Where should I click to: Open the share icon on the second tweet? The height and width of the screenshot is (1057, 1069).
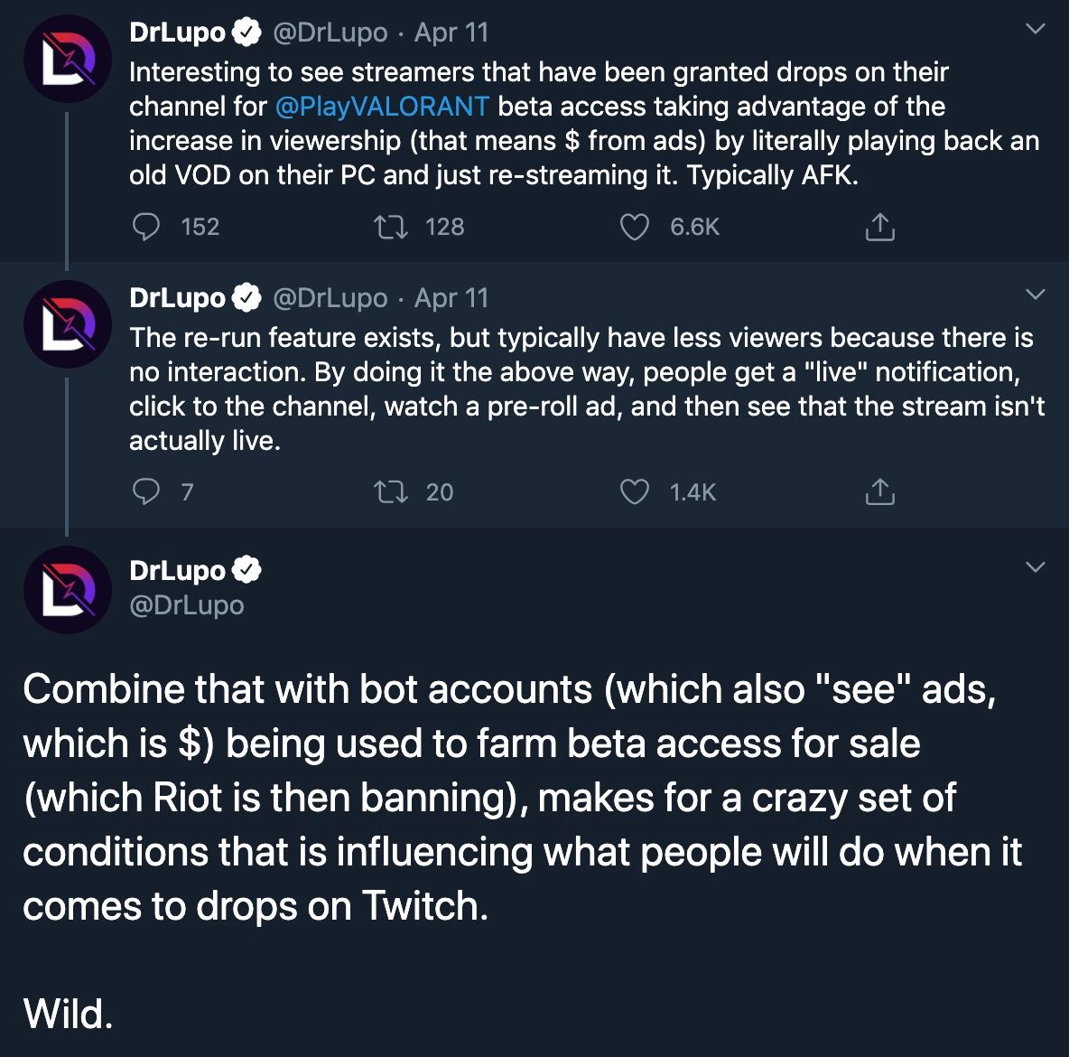point(878,491)
